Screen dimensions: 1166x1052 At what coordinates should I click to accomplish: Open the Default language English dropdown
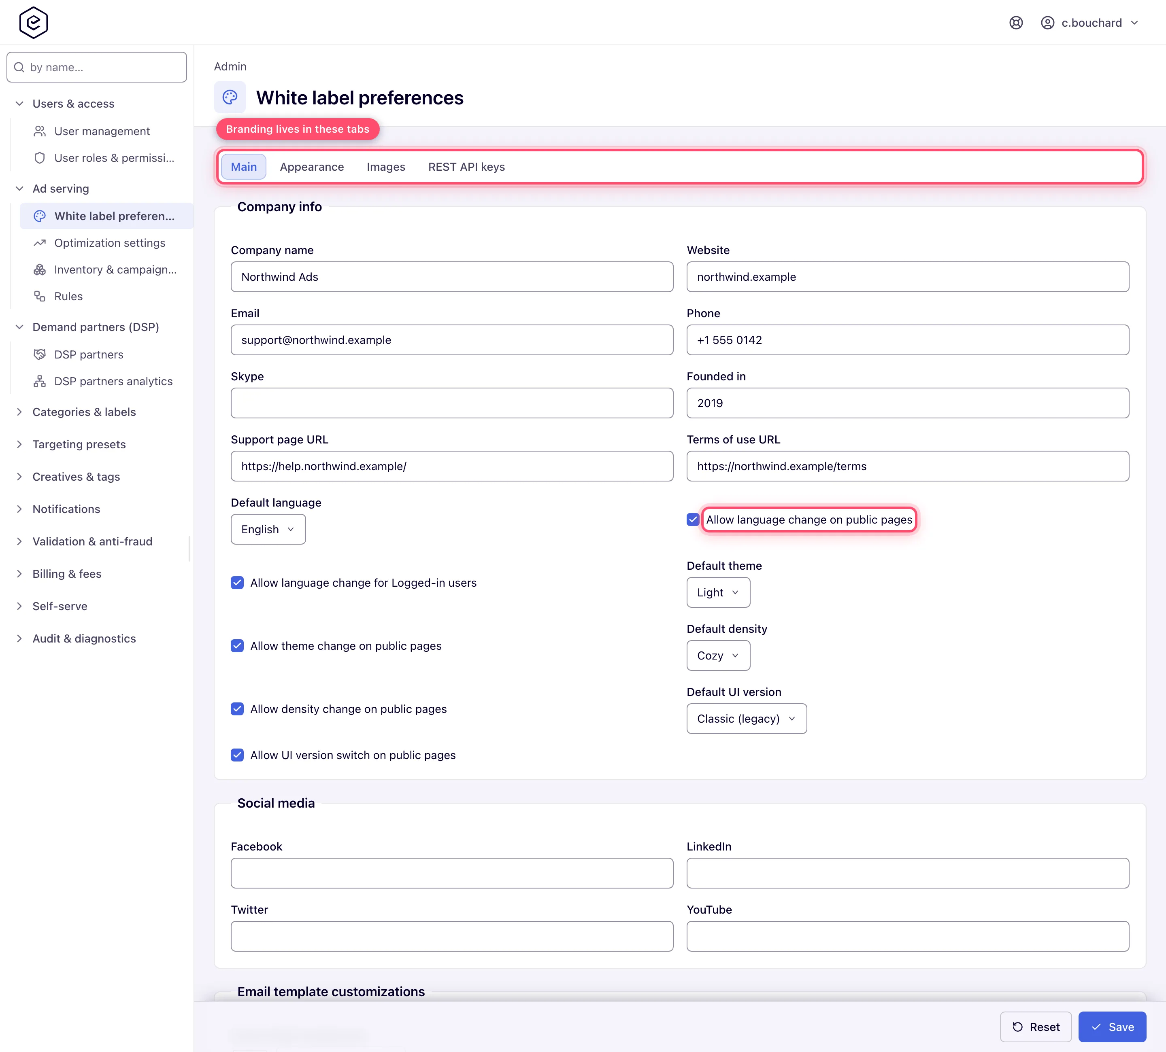coord(268,530)
